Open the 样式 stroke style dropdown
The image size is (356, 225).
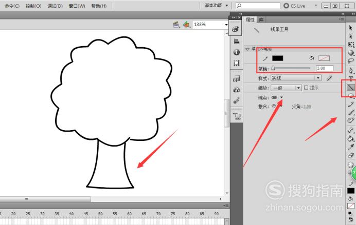point(296,78)
